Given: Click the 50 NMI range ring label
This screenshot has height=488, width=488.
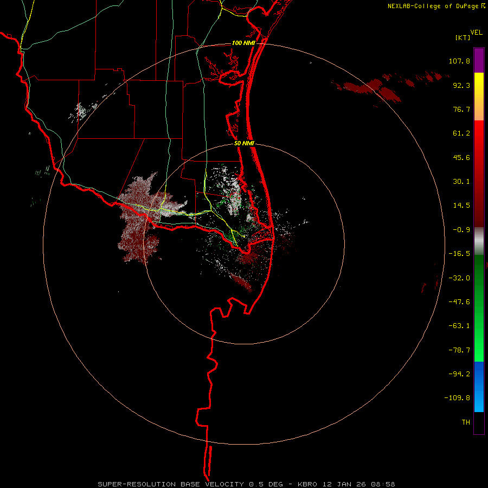Looking at the screenshot, I should [x=244, y=144].
